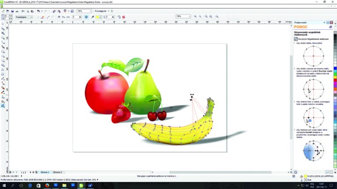Select the Mesh Fill tool in the toolbox
Viewport: 337px width, 189px height.
(x=3, y=105)
